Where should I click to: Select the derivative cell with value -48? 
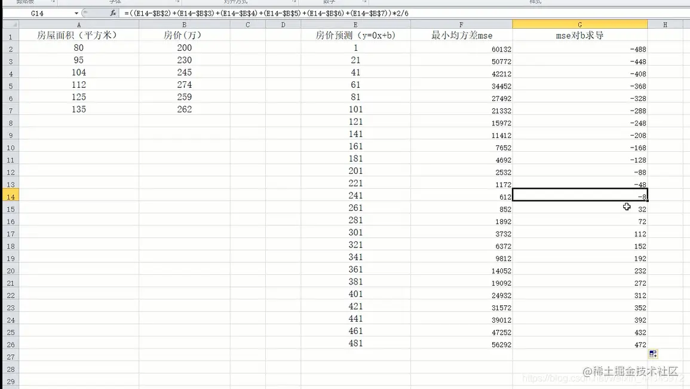tap(580, 183)
